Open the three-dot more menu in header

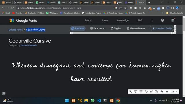tap(152, 21)
